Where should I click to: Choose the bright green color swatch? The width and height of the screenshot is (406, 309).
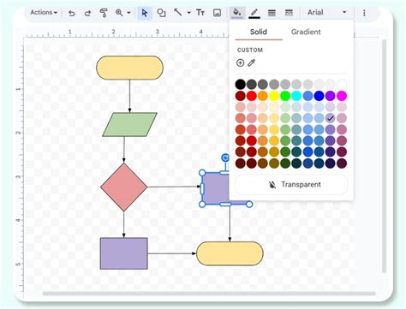click(285, 96)
